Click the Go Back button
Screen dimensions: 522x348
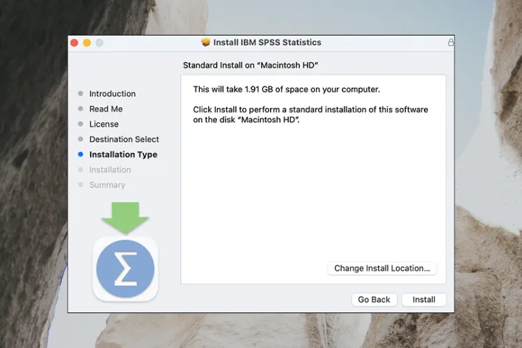pyautogui.click(x=374, y=299)
